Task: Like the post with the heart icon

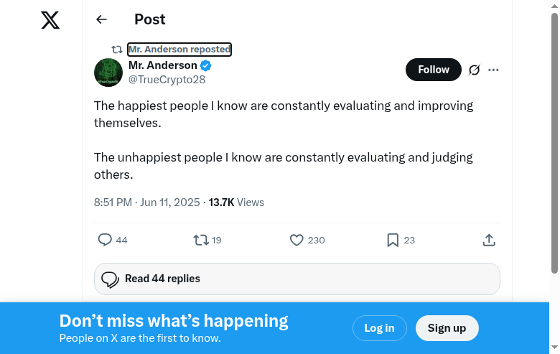Action: click(x=297, y=240)
